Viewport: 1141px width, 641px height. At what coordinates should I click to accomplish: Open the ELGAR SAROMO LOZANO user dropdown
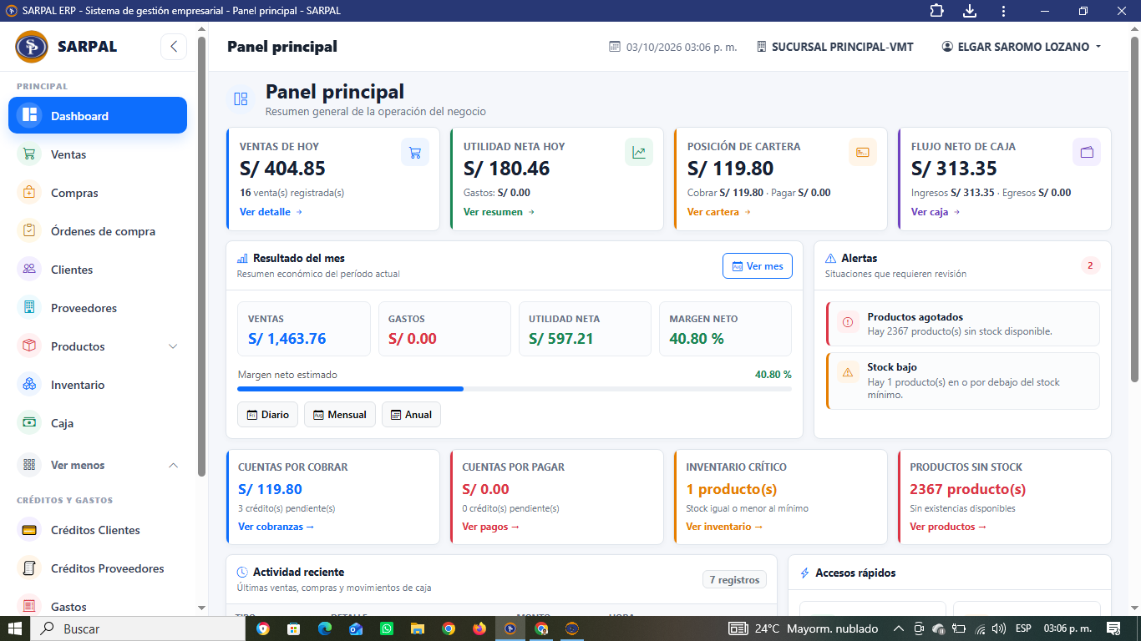(x=1022, y=47)
